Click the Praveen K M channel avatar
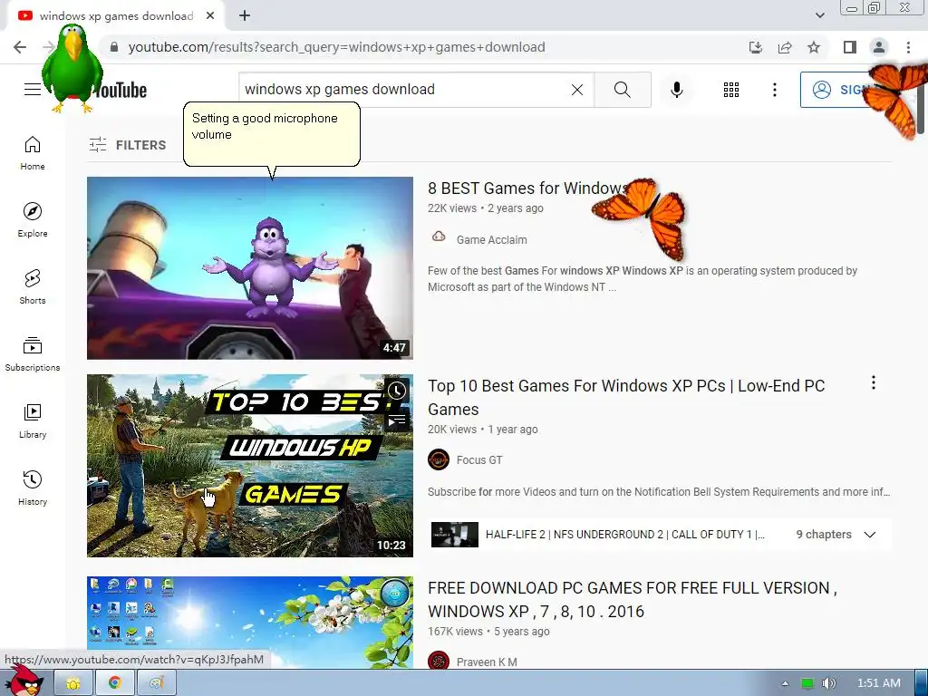This screenshot has width=928, height=696. 439,661
